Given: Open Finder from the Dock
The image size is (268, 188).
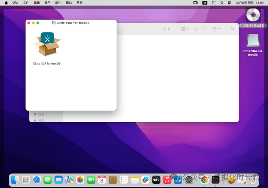Looking at the screenshot, I should (x=15, y=180).
